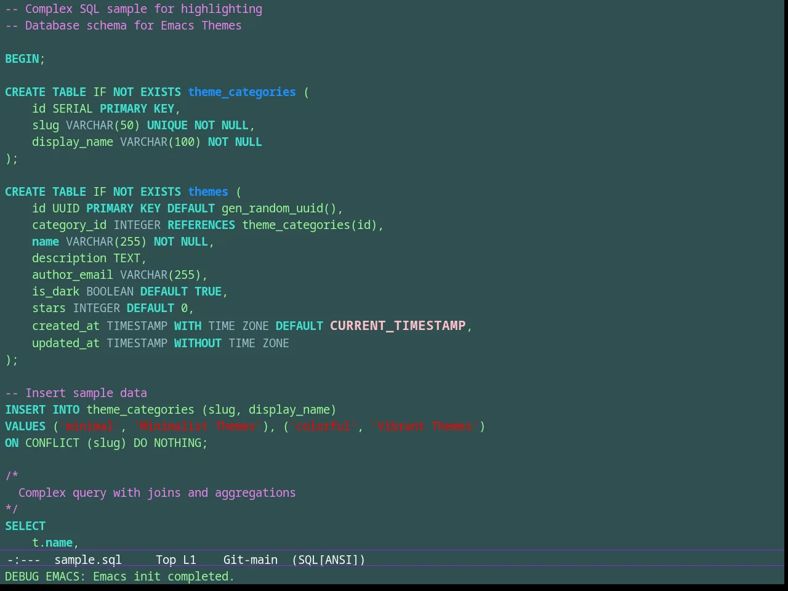Click the comment opening /* marker
788x591 pixels.
point(12,476)
